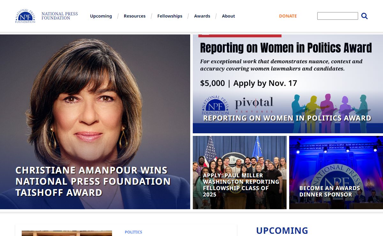The width and height of the screenshot is (383, 236).
Task: Open Paul Miller Washington Reporting Fellowship article
Action: (241, 185)
